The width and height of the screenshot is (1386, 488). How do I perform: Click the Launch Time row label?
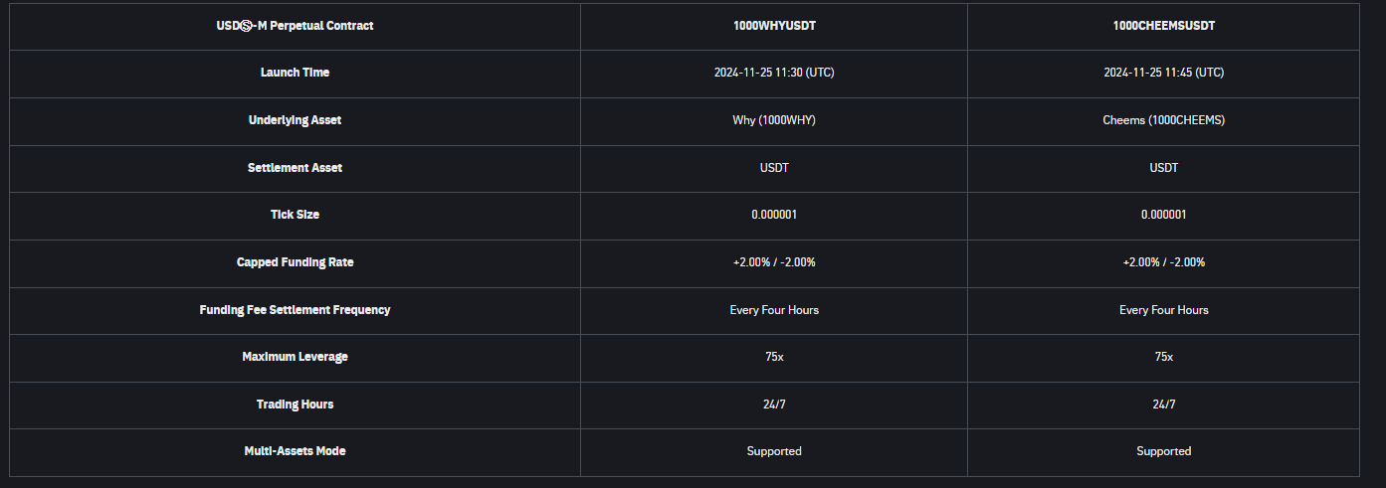(x=295, y=73)
